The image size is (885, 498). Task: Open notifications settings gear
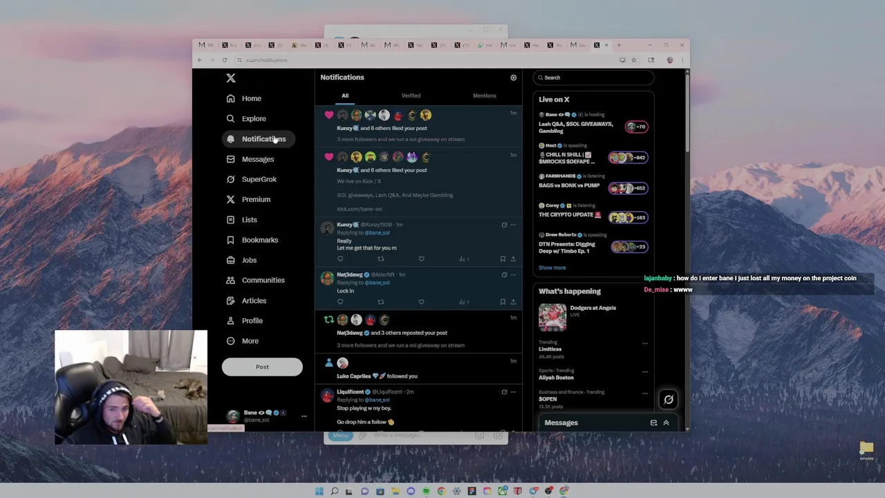coord(513,77)
